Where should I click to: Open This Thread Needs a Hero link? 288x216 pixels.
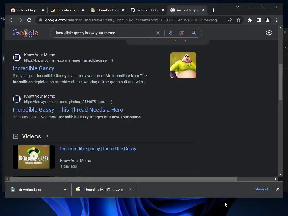pos(68,110)
